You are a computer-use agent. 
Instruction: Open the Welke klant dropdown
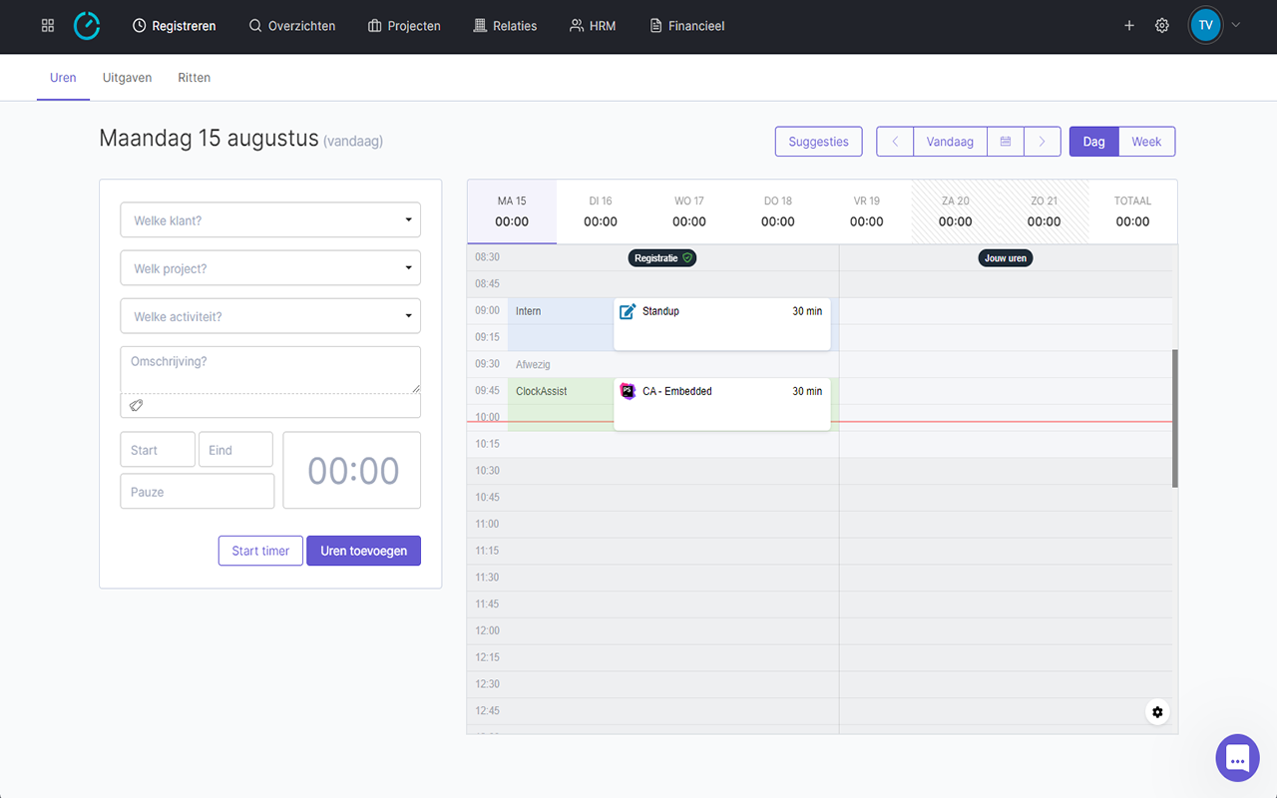[269, 219]
